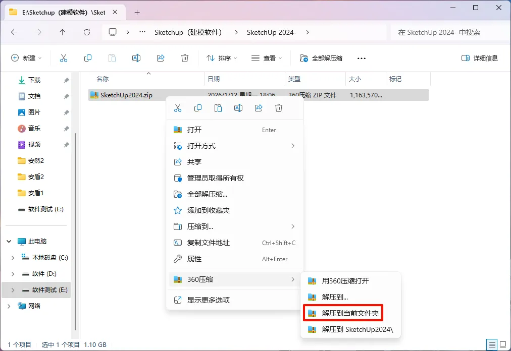This screenshot has height=351, width=511.
Task: Toggle the 详细信息 details pane
Action: tap(479, 58)
